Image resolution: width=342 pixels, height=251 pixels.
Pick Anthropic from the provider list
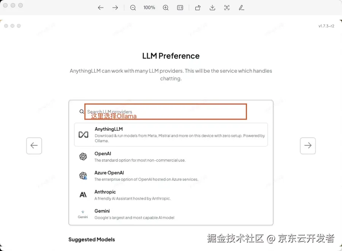point(171,195)
